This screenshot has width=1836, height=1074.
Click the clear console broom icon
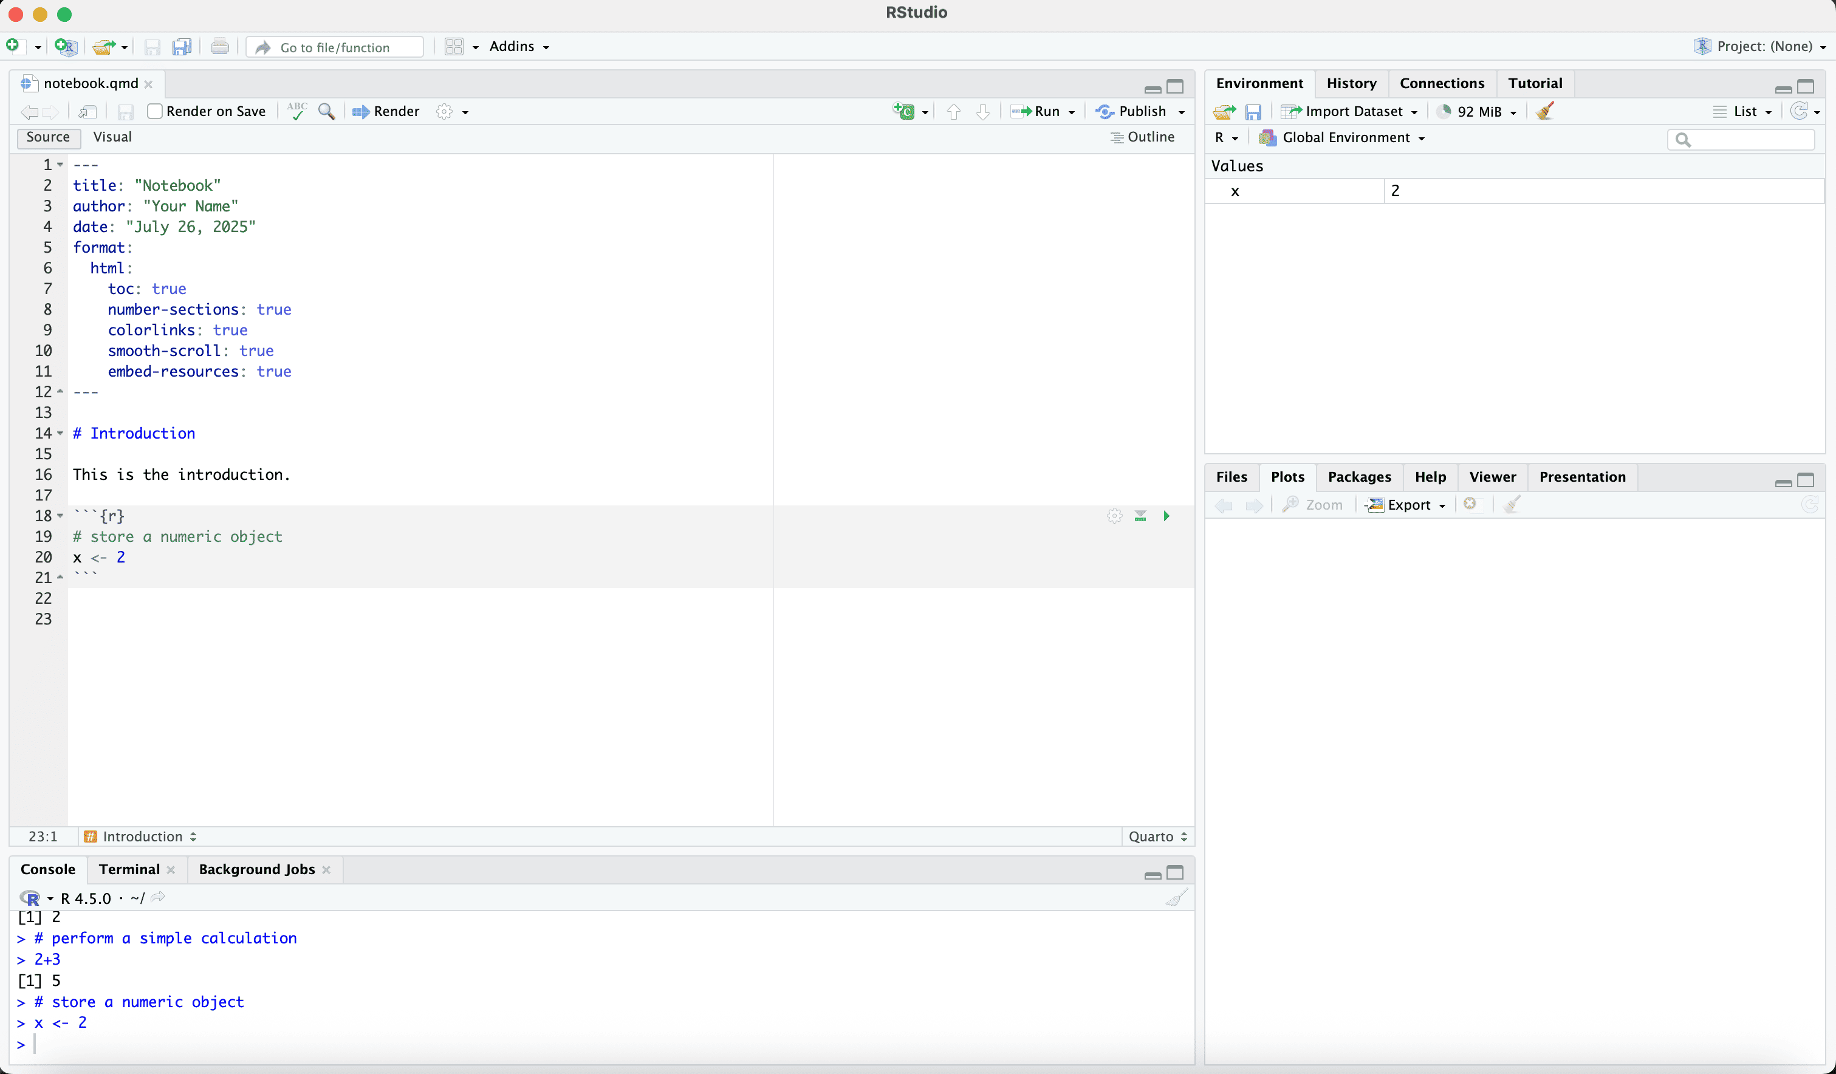click(x=1176, y=897)
